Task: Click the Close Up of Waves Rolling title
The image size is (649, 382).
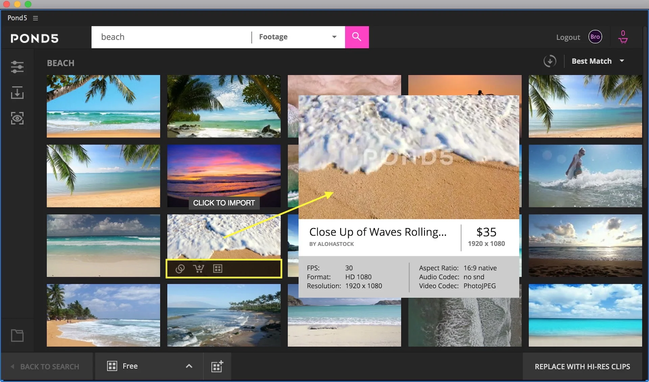Action: (378, 232)
